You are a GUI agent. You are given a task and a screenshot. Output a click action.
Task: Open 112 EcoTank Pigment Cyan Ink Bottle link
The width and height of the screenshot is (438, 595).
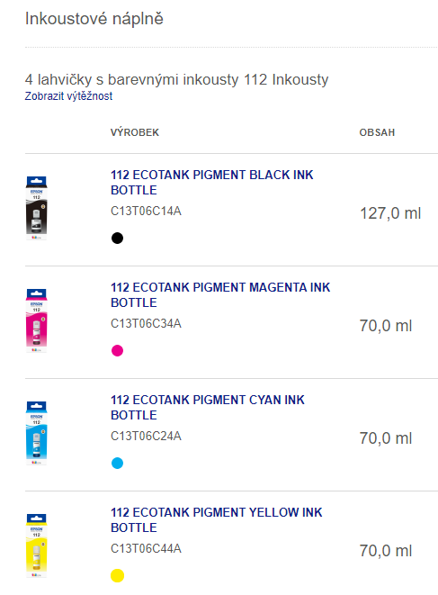208,408
